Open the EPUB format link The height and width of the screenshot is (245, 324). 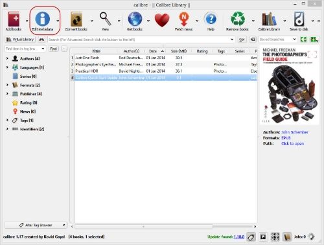(286, 138)
